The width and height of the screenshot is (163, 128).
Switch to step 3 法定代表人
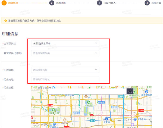point(106,3)
